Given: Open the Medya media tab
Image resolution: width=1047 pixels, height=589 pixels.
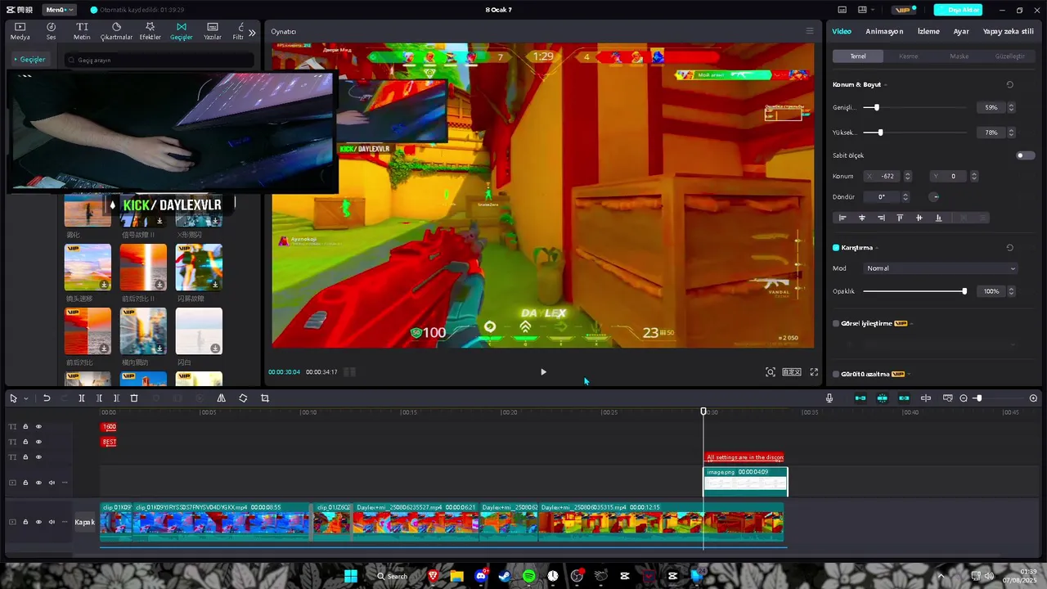Looking at the screenshot, I should coord(20,31).
